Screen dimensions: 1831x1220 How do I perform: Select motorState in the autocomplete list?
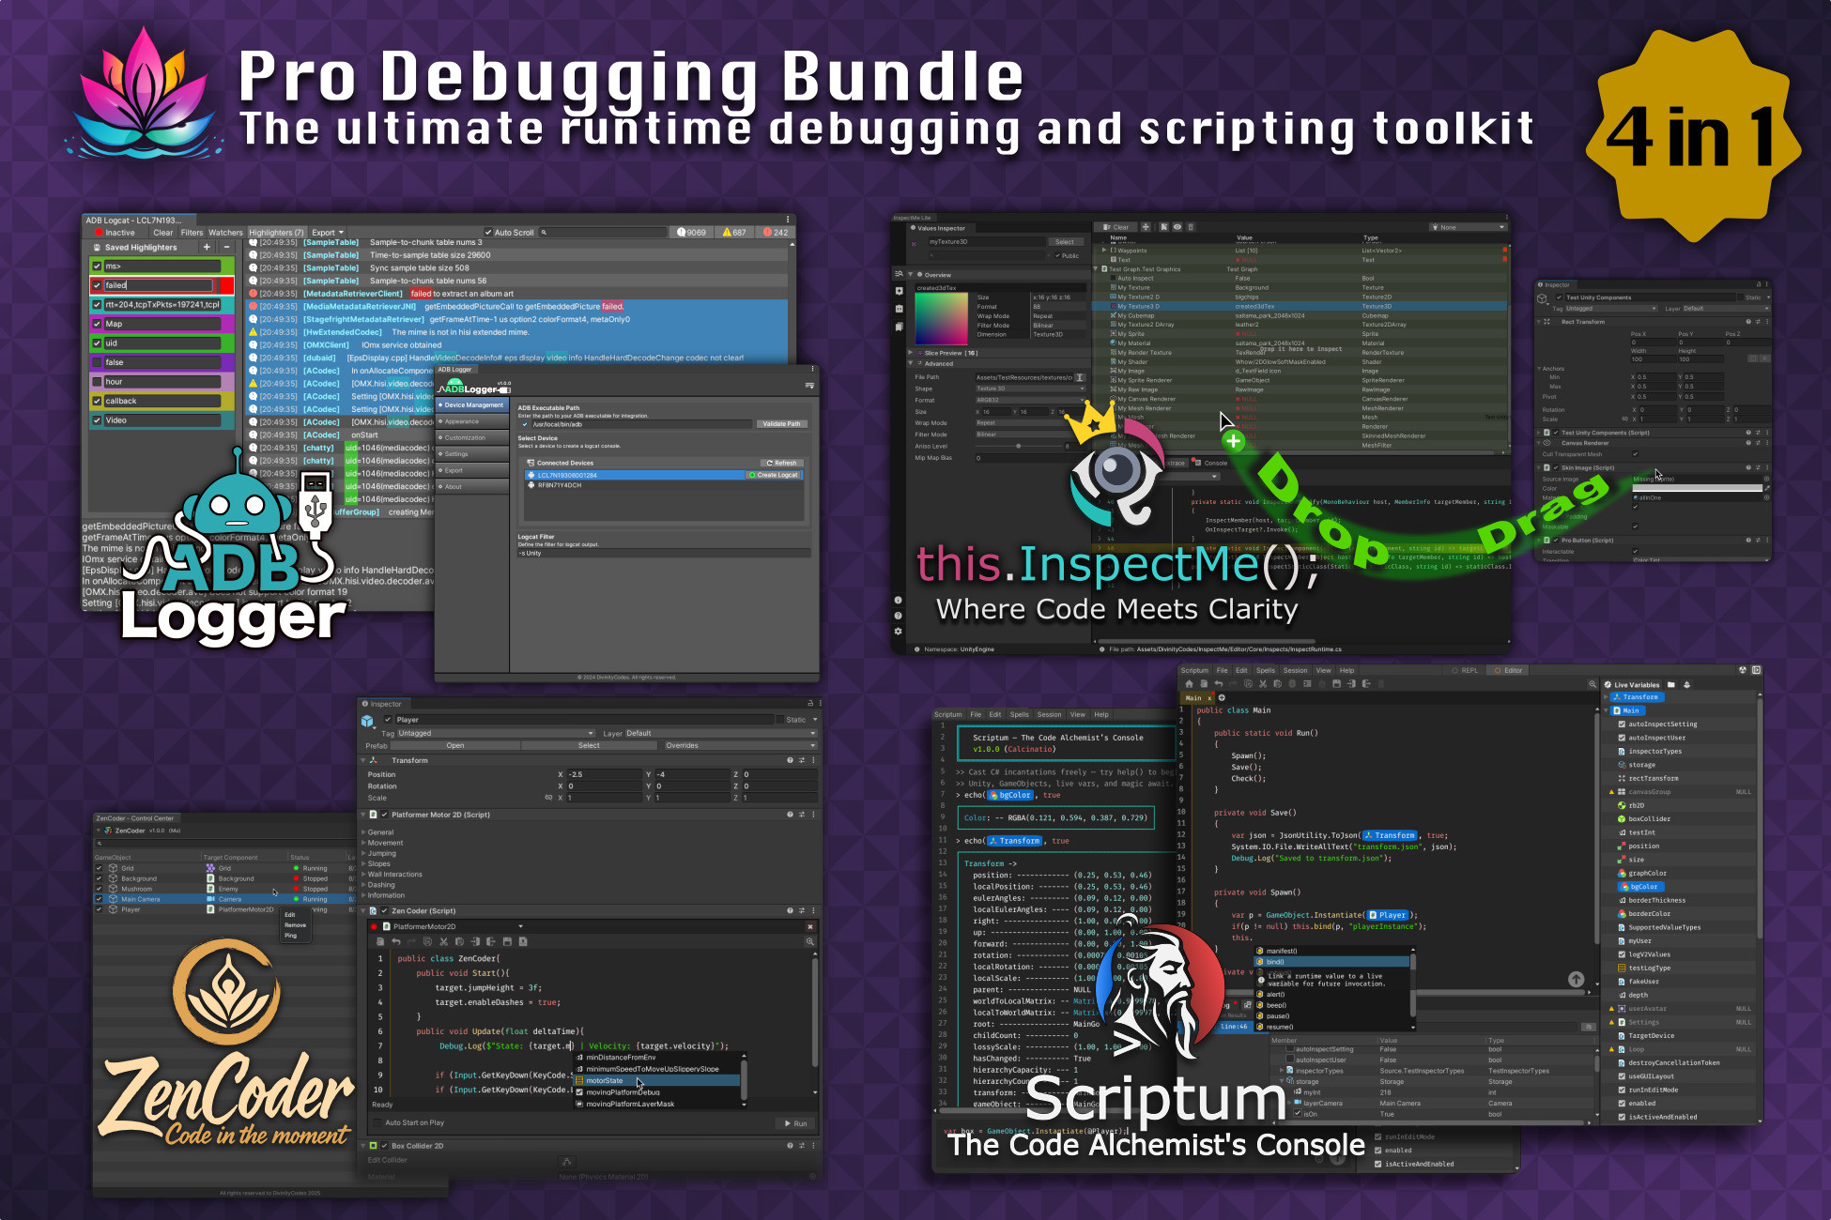pyautogui.click(x=658, y=1081)
